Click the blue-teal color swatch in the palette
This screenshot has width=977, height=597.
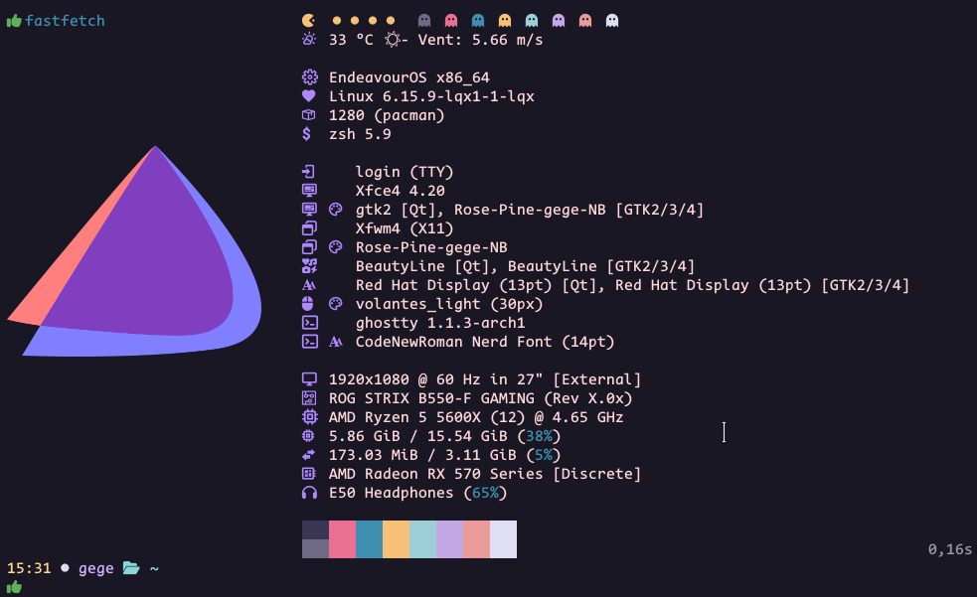point(369,539)
